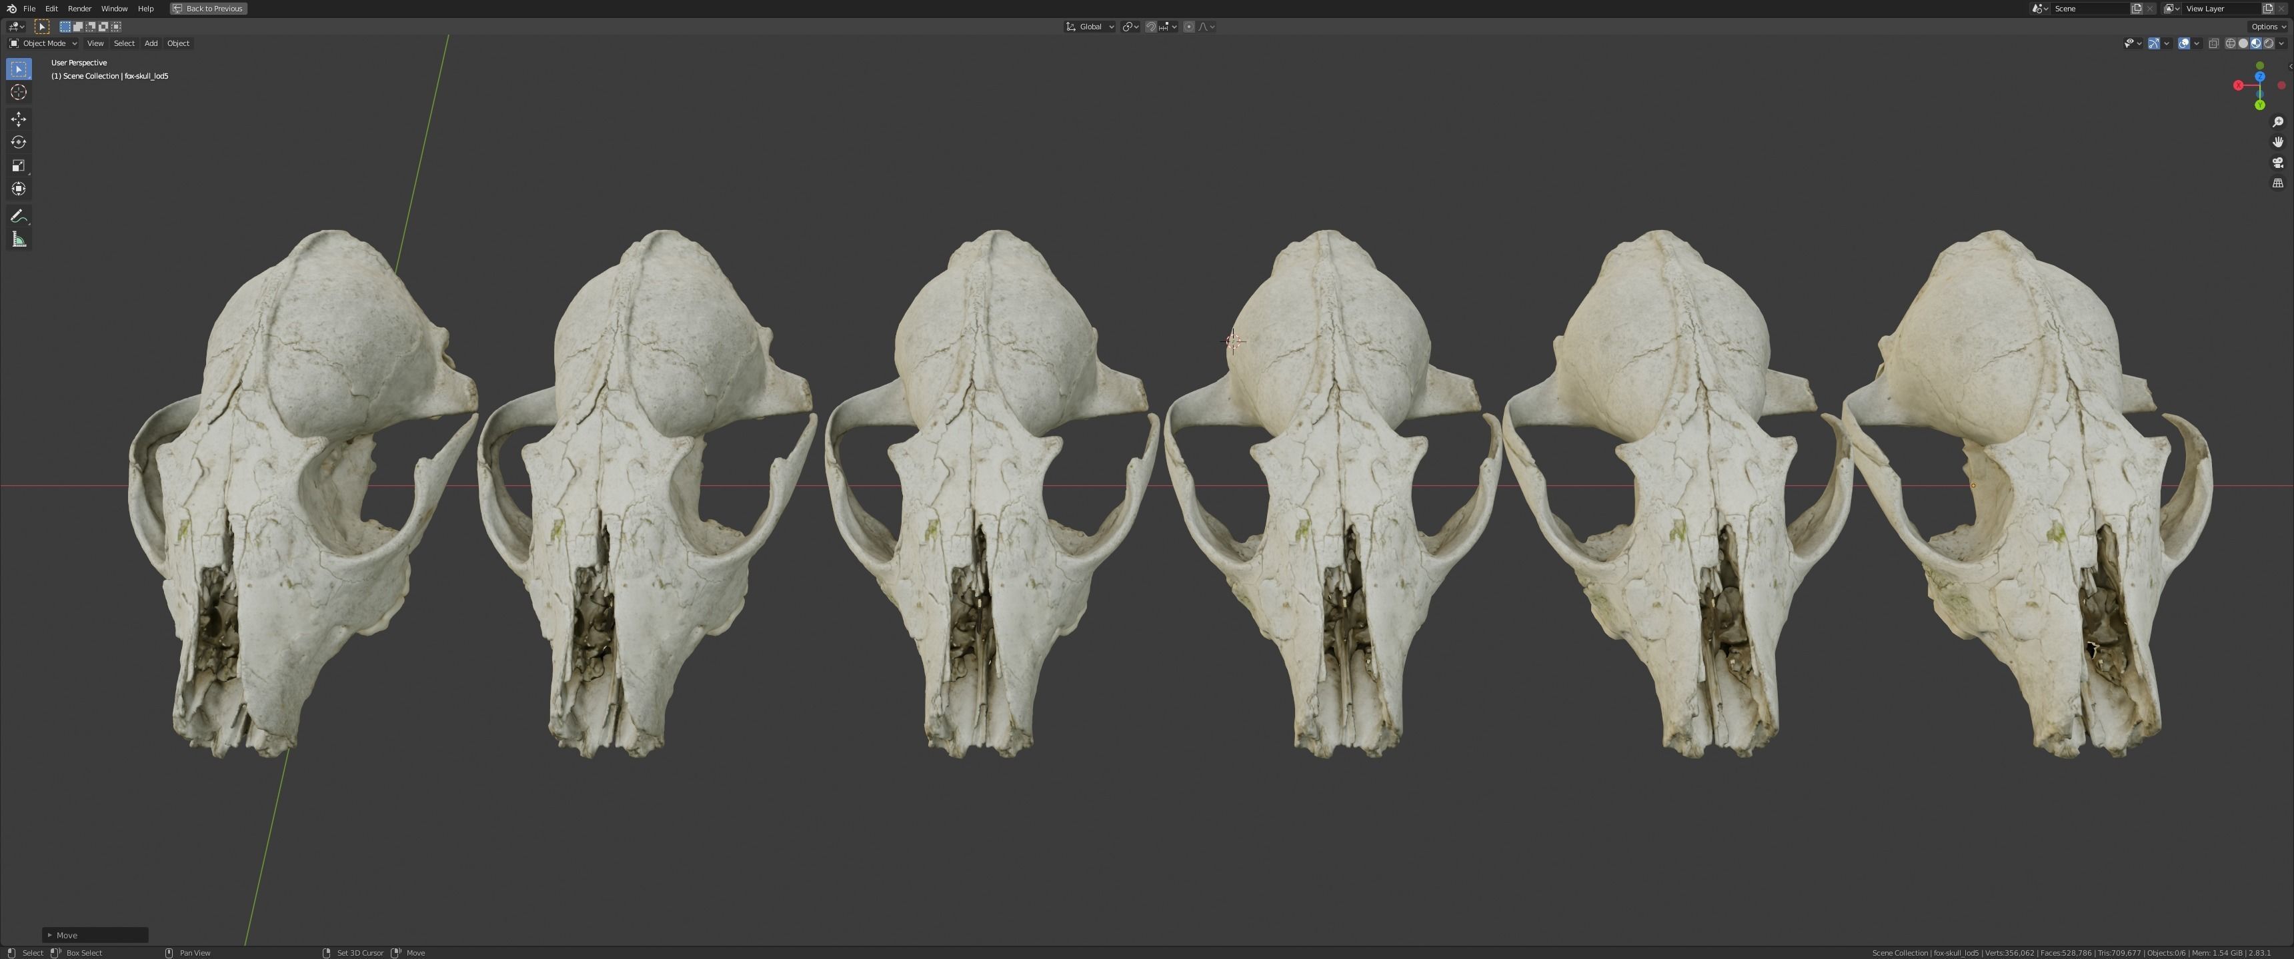Click the Back to Previous button

[x=208, y=8]
